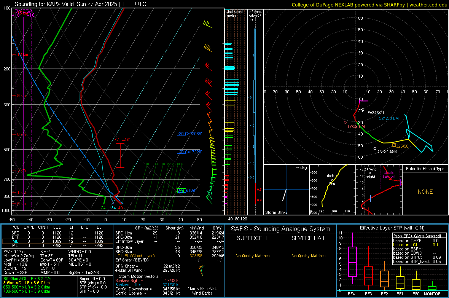Click the 'DCAPE = 45' value
The width and height of the screenshot is (449, 298).
pyautogui.click(x=14, y=268)
